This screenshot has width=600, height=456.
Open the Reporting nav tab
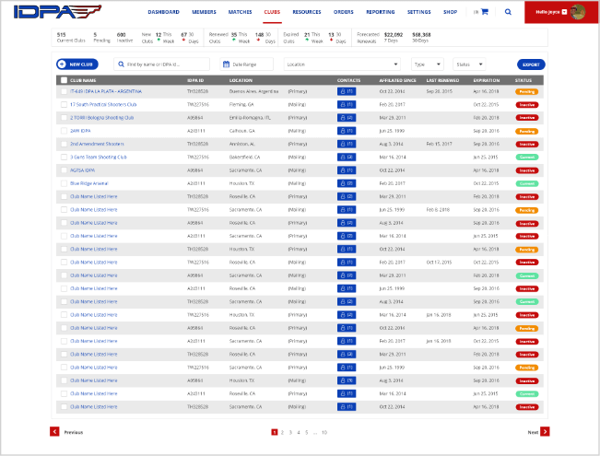(x=380, y=12)
